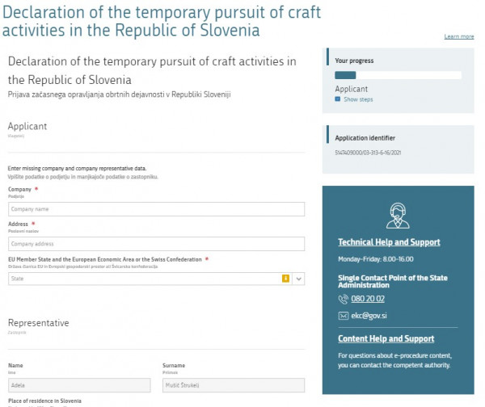Click the yellow info icon in State field
Screen dimensions: 485x407
[285, 279]
